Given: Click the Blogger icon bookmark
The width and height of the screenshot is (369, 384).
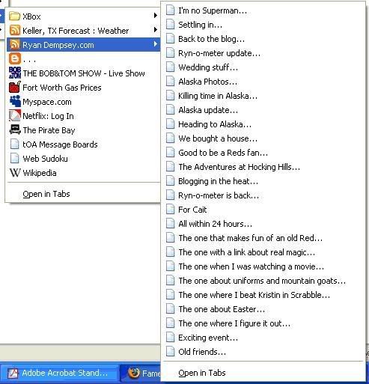Looking at the screenshot, I should tap(14, 59).
